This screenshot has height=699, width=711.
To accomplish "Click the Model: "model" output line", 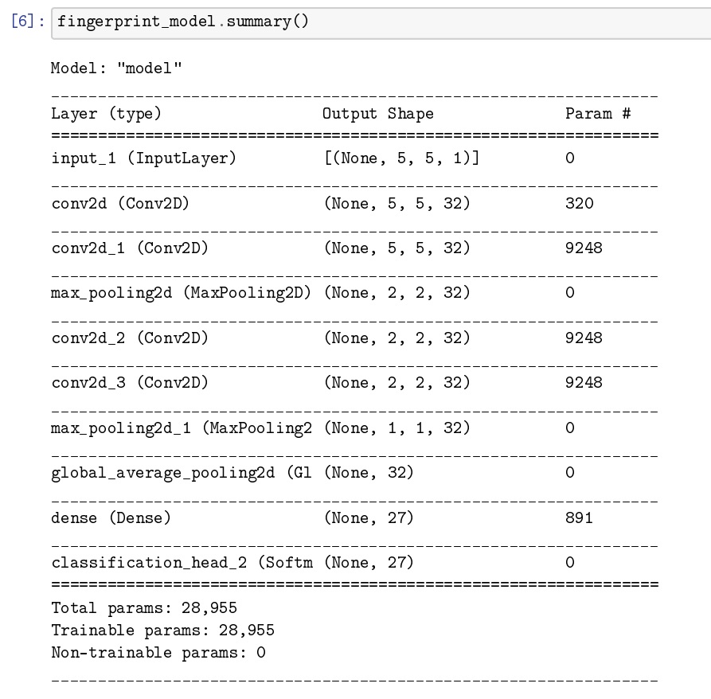I will [x=116, y=68].
